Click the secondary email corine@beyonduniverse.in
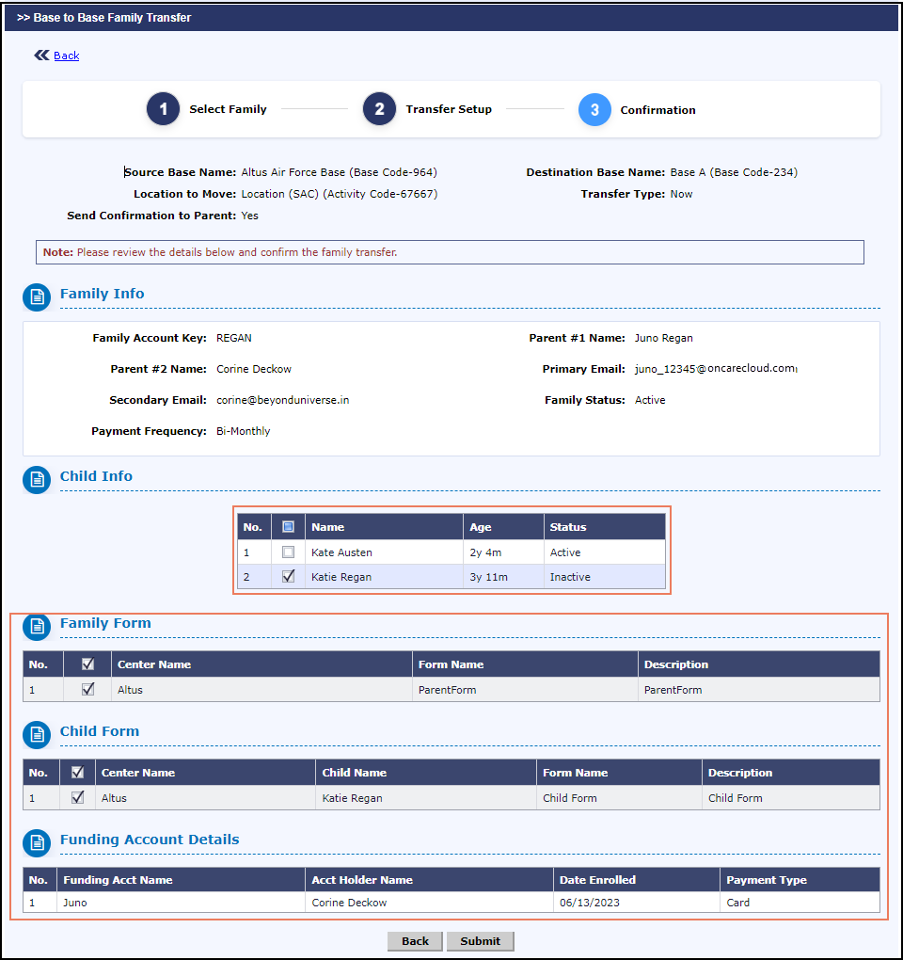 pyautogui.click(x=282, y=400)
